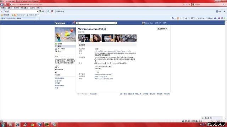227x127 pixels.
Task: Open the web slice gallery favorites item
Action: 33,15
